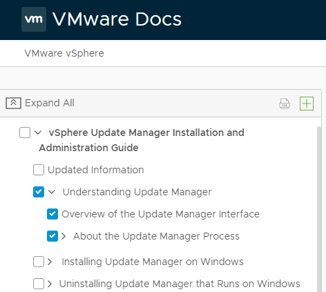Expand Uninstalling Update Manager that Runs on Windows
This screenshot has height=292, width=326.
50,284
